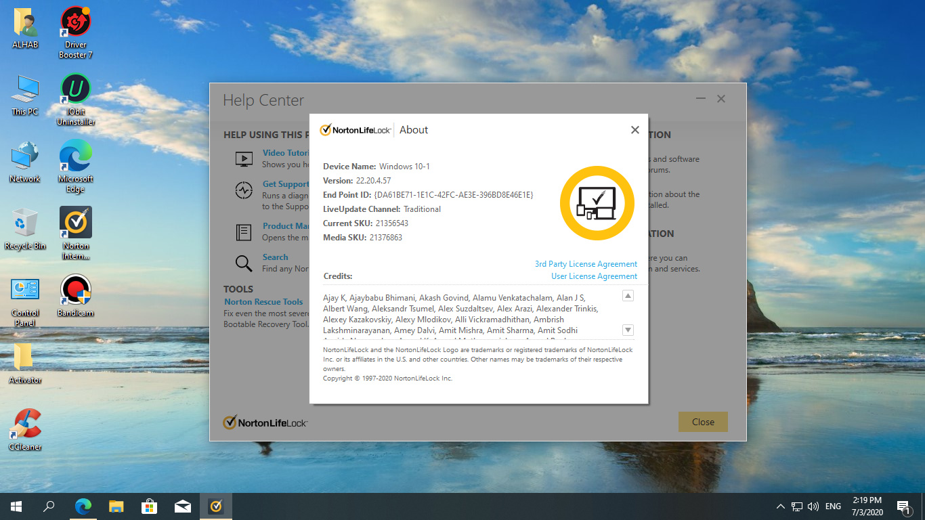Open Microsoft Edge desktop shortcut
This screenshot has width=925, height=520.
click(x=76, y=167)
